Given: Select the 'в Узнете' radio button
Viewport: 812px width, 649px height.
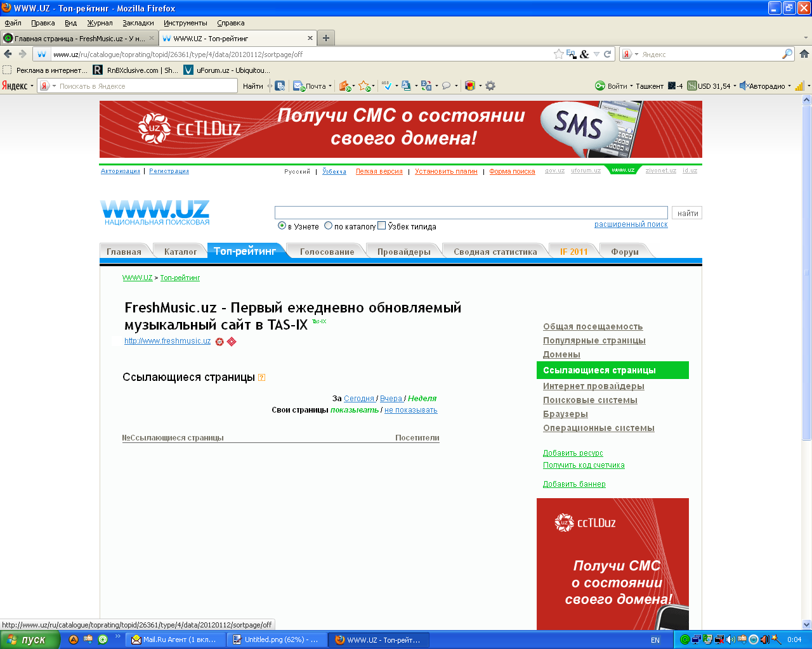Looking at the screenshot, I should (282, 226).
